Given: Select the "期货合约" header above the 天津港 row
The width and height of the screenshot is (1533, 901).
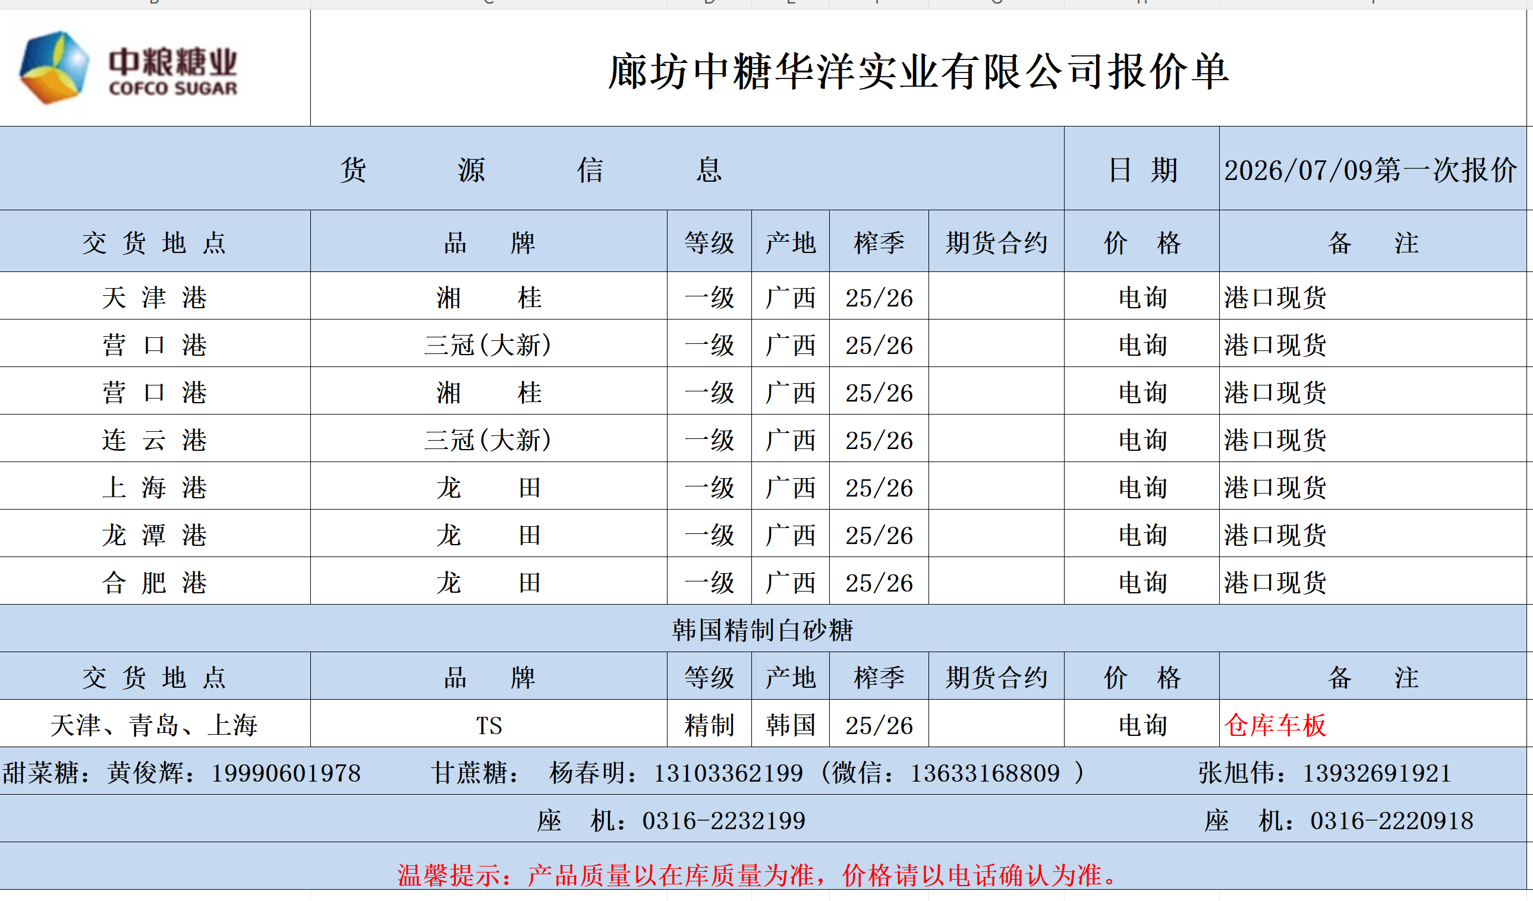Looking at the screenshot, I should pyautogui.click(x=996, y=242).
